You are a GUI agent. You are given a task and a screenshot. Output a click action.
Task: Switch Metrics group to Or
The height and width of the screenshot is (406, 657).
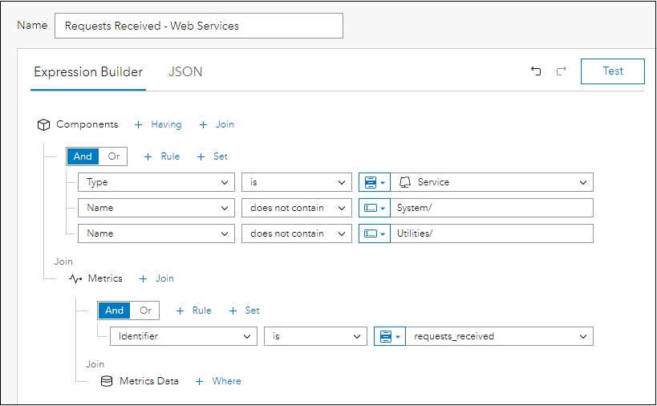coord(145,311)
